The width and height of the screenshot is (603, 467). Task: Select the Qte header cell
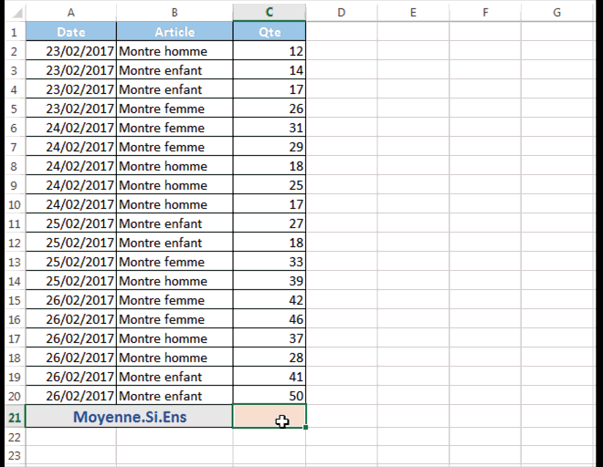click(270, 32)
